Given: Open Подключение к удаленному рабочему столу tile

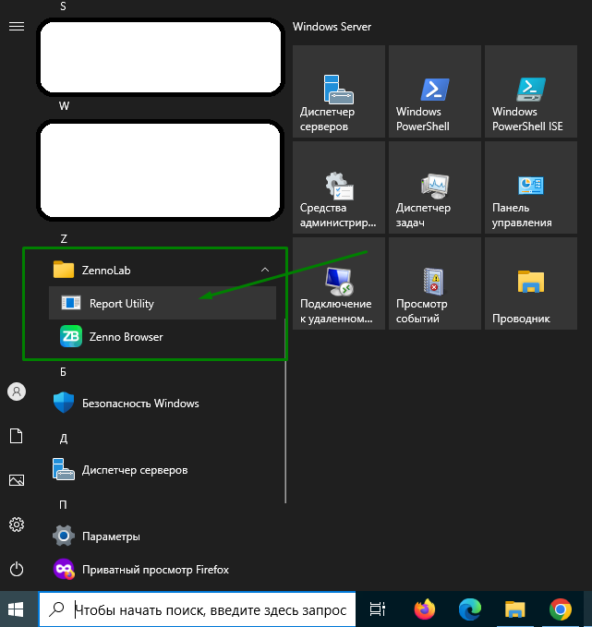Looking at the screenshot, I should 339,283.
